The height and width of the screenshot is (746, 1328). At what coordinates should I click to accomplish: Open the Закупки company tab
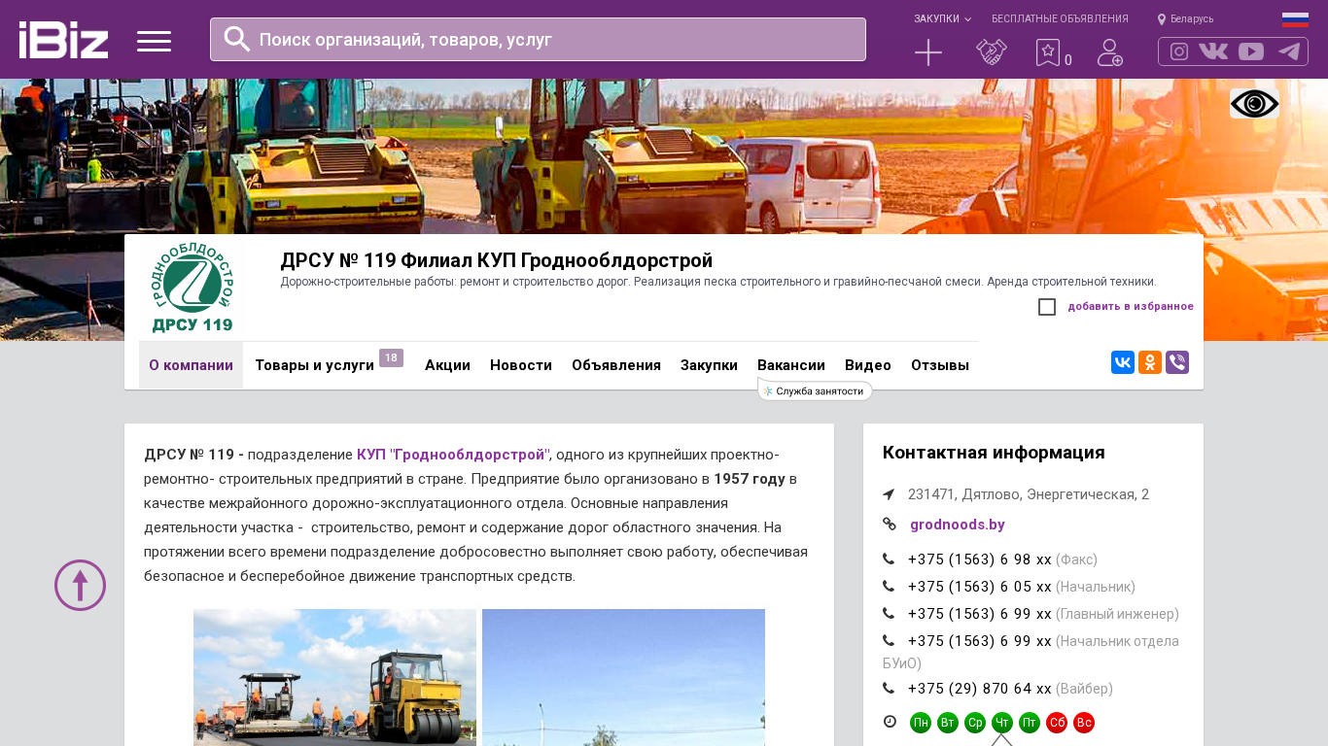tap(709, 365)
